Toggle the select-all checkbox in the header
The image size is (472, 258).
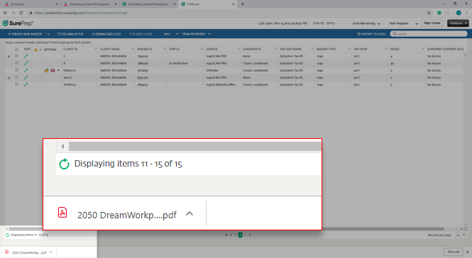(x=17, y=50)
